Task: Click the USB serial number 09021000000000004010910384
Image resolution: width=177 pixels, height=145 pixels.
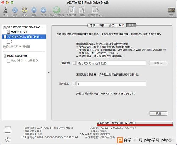Action: pyautogui.click(x=57, y=137)
